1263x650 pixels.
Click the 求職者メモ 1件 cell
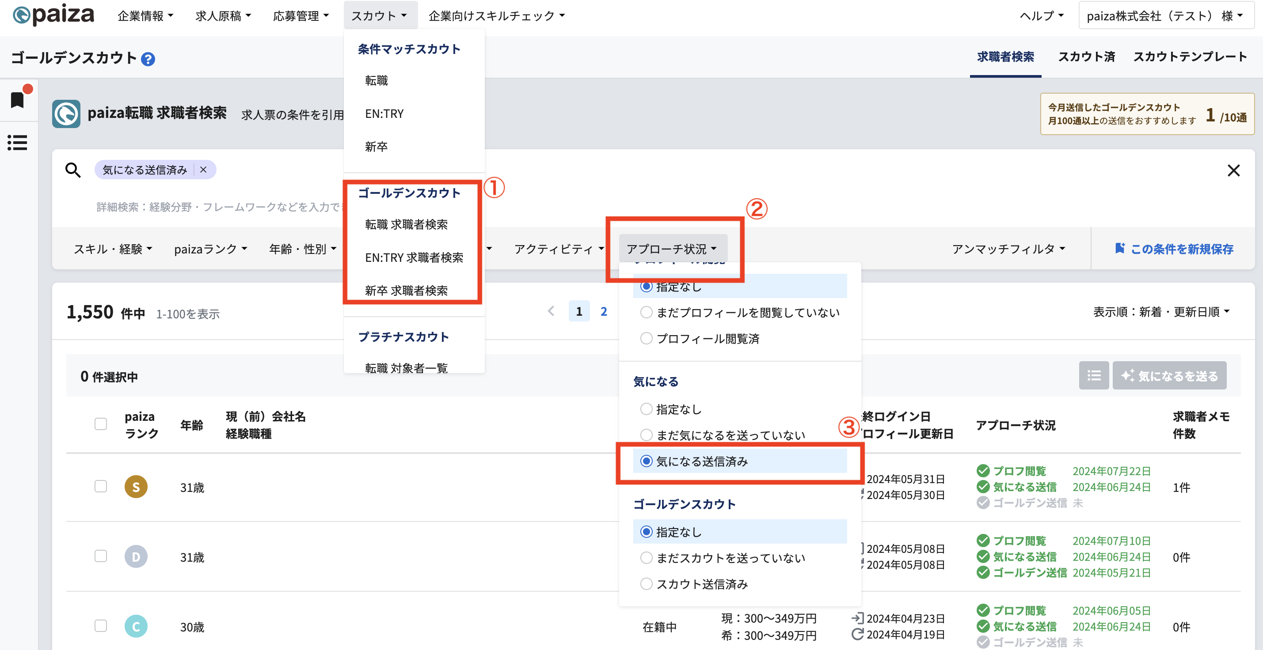tap(1181, 487)
